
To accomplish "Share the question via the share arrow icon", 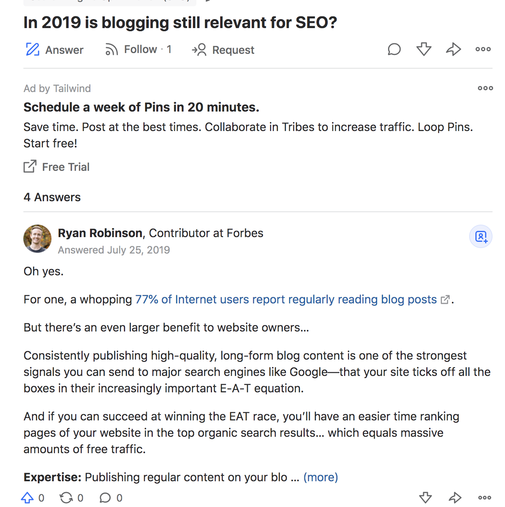I will tap(453, 50).
